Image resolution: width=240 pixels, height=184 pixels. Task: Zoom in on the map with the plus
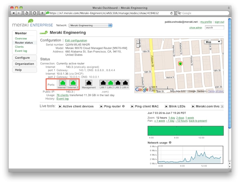(x=138, y=42)
